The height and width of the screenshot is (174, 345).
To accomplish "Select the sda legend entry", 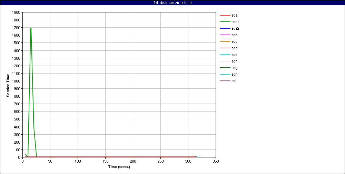I will coord(229,16).
